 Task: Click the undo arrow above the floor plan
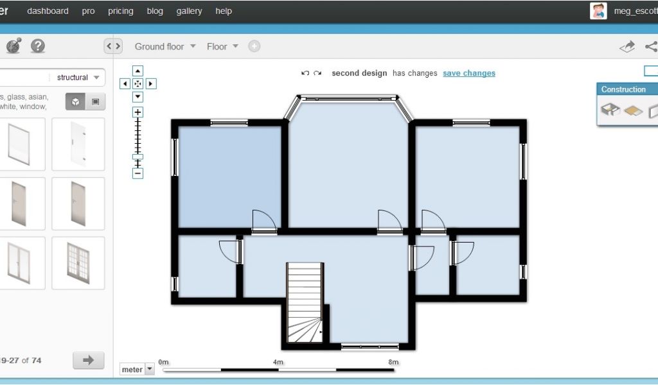[305, 73]
